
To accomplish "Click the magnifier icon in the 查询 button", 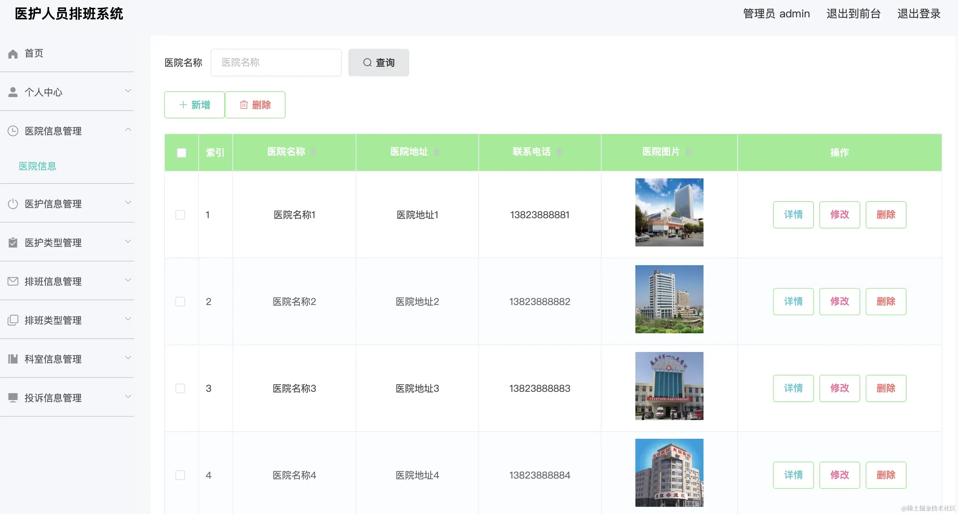I will point(368,62).
